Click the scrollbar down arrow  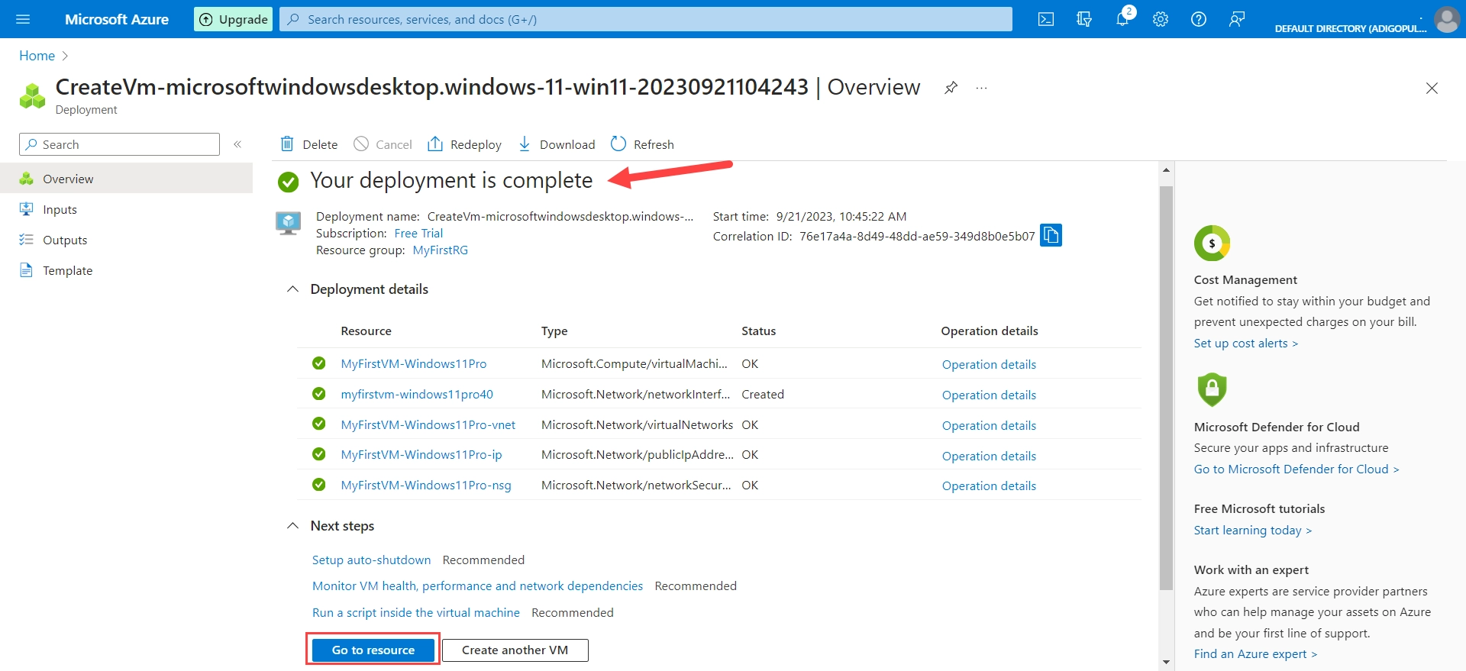pyautogui.click(x=1166, y=662)
